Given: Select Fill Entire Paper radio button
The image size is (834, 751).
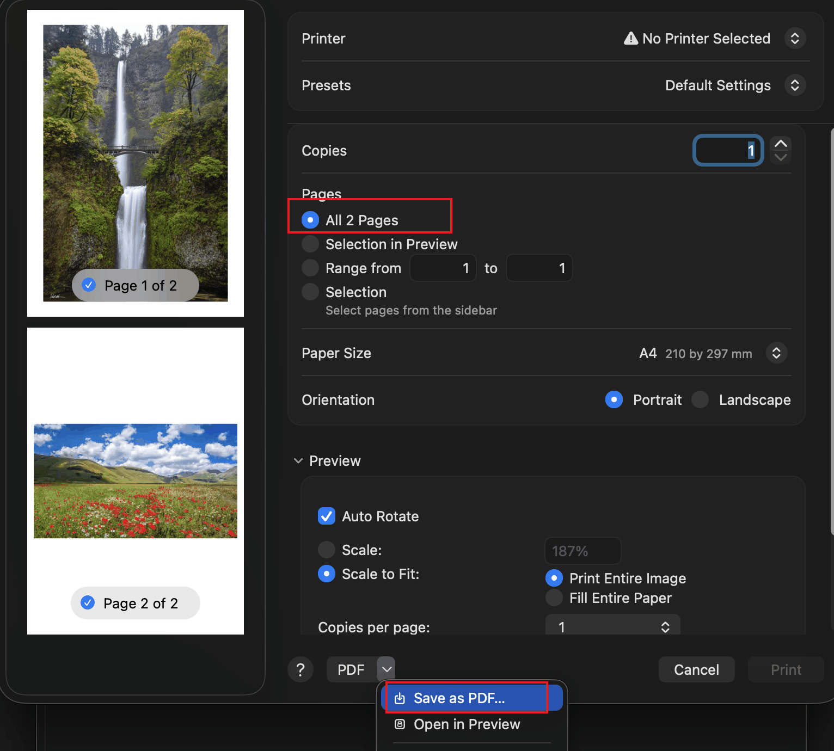Looking at the screenshot, I should point(554,598).
